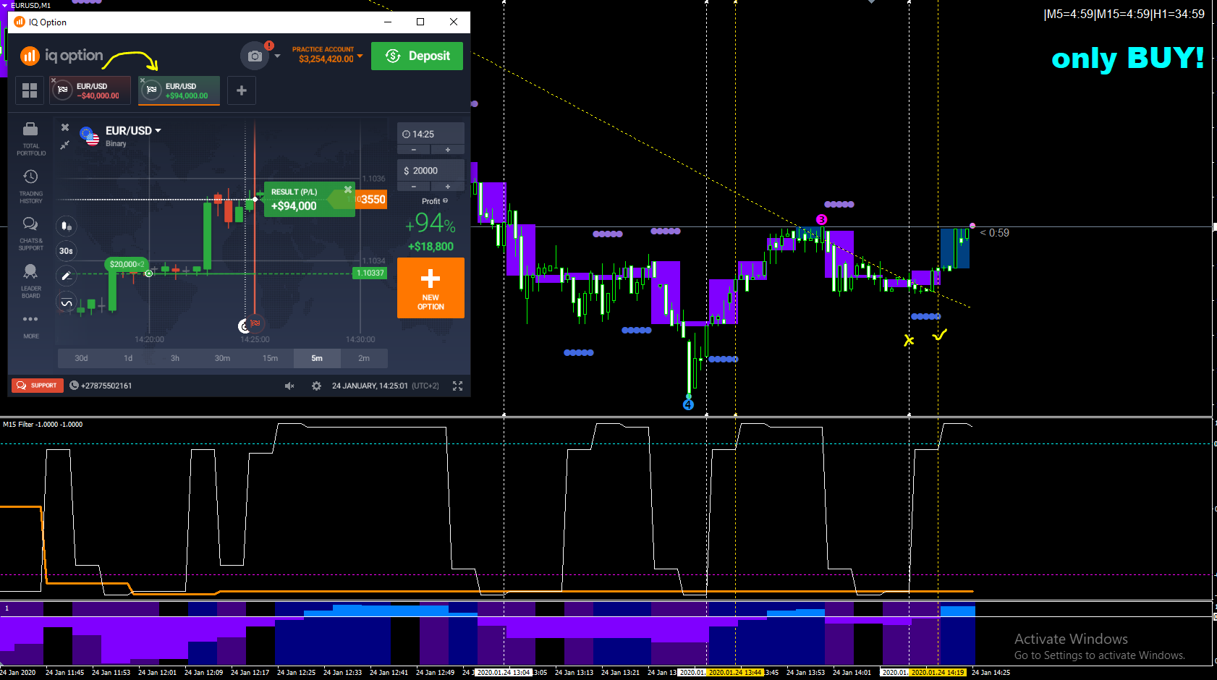
Task: Select the 15m time range
Action: coord(270,358)
